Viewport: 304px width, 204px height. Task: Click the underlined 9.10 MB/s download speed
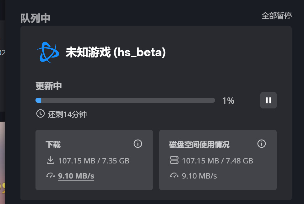pos(76,176)
